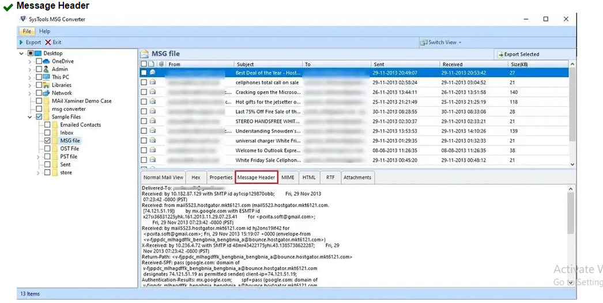Click the SysTools app icon in title bar
This screenshot has height=303, width=603.
(24, 19)
